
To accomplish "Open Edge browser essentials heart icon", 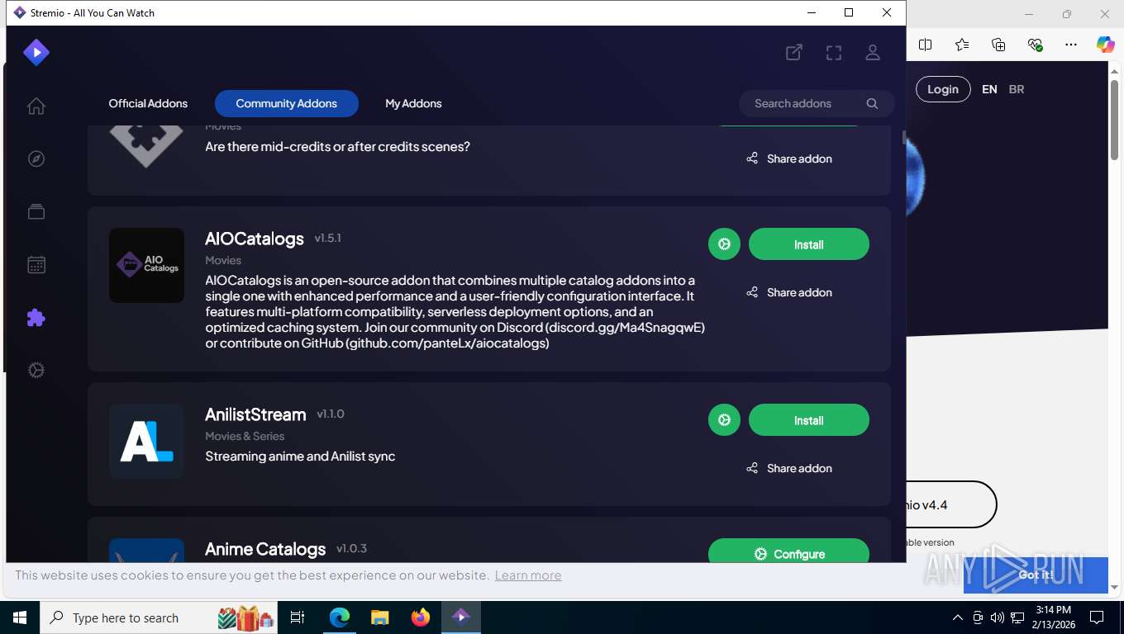I will [1035, 45].
